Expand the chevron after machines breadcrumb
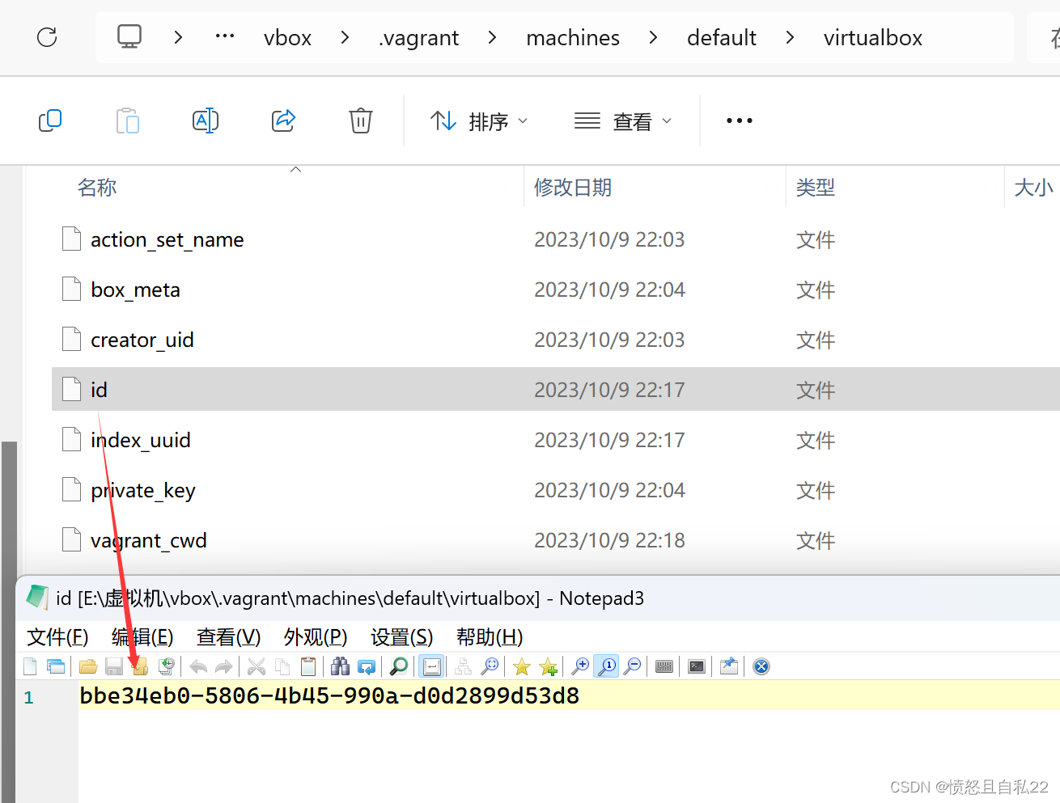The width and height of the screenshot is (1060, 803). click(x=653, y=37)
